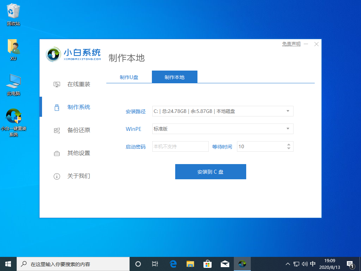Click the Windows search box on taskbar
Screen dimensions: 361x271
click(73, 264)
